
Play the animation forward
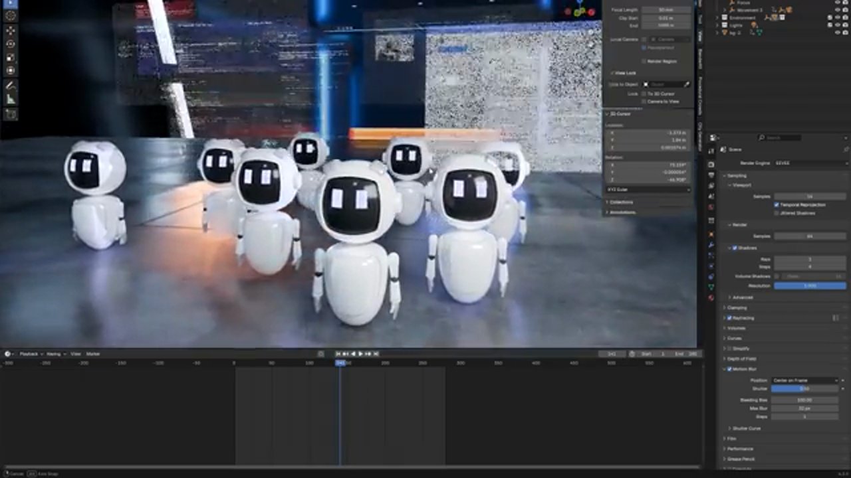[x=360, y=354]
